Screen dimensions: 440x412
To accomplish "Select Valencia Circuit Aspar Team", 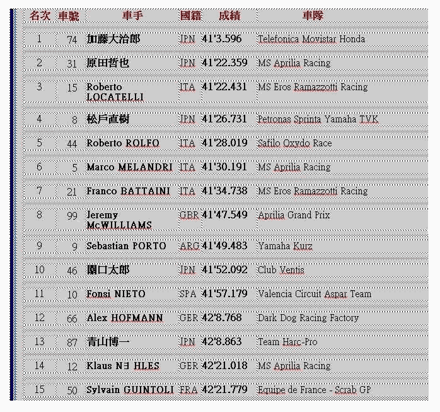I will tap(314, 294).
